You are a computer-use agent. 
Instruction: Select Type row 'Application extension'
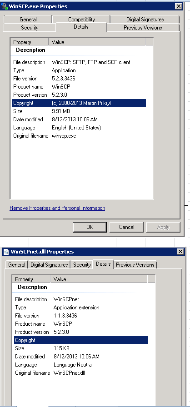click(81, 308)
